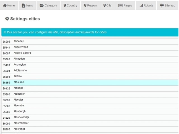
Task: Select the Alderley Edge row
Action: coord(22,118)
